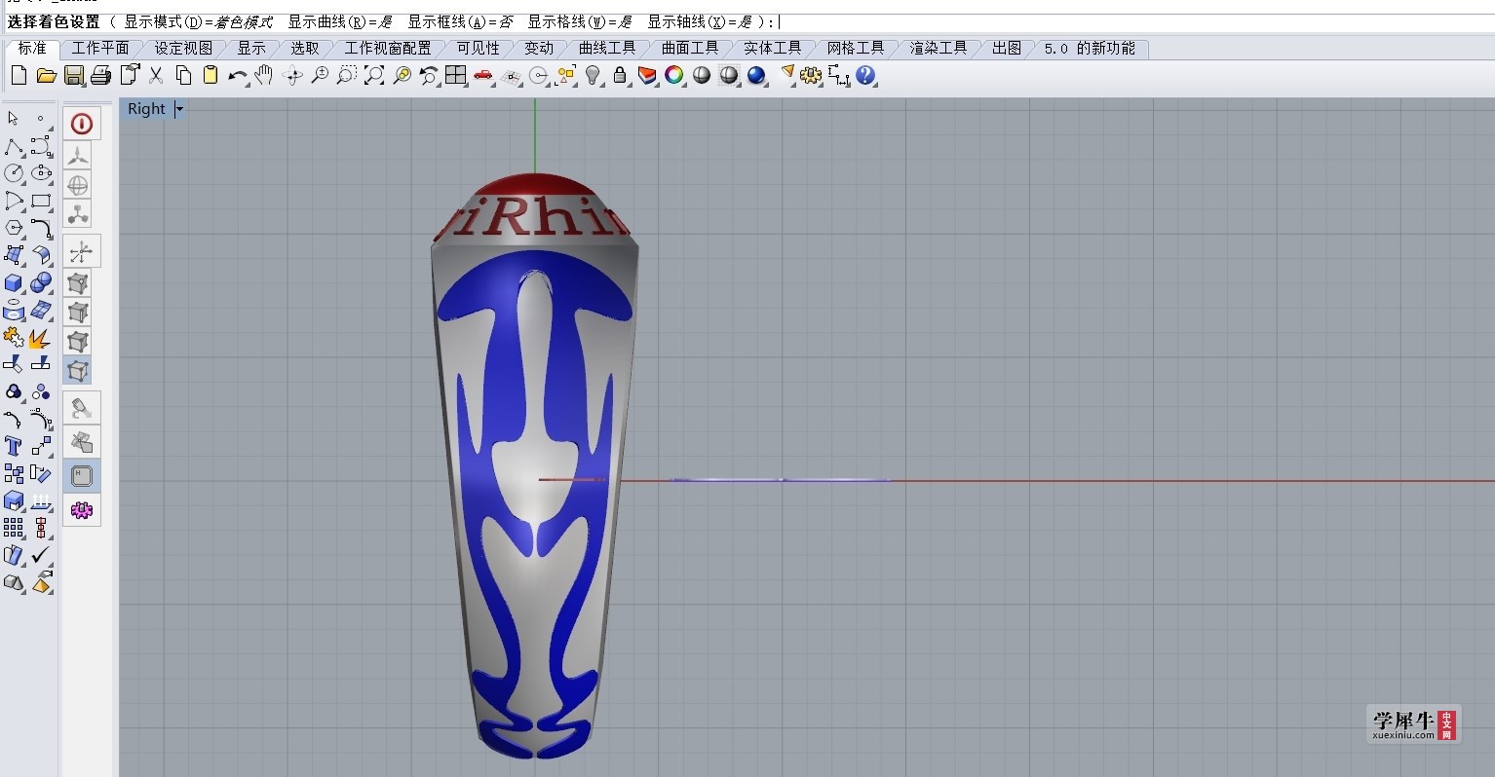This screenshot has width=1495, height=777.
Task: Choose the Zoom Window tool
Action: coord(346,75)
